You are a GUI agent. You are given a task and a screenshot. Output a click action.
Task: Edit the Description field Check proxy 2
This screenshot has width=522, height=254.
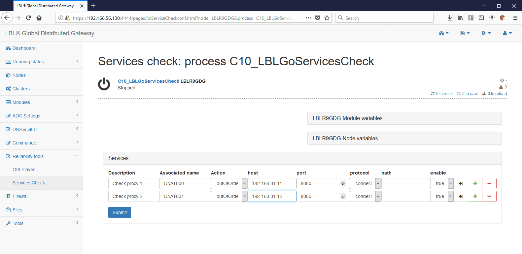click(x=134, y=196)
